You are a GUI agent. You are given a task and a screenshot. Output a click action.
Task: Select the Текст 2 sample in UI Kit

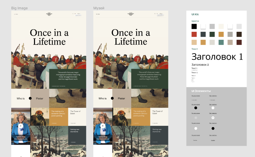point(194,73)
